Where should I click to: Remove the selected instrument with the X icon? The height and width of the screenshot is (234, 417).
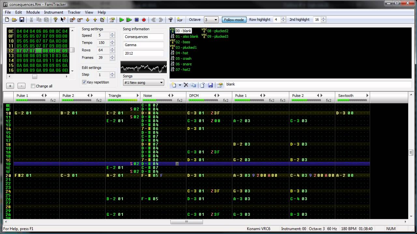[186, 85]
